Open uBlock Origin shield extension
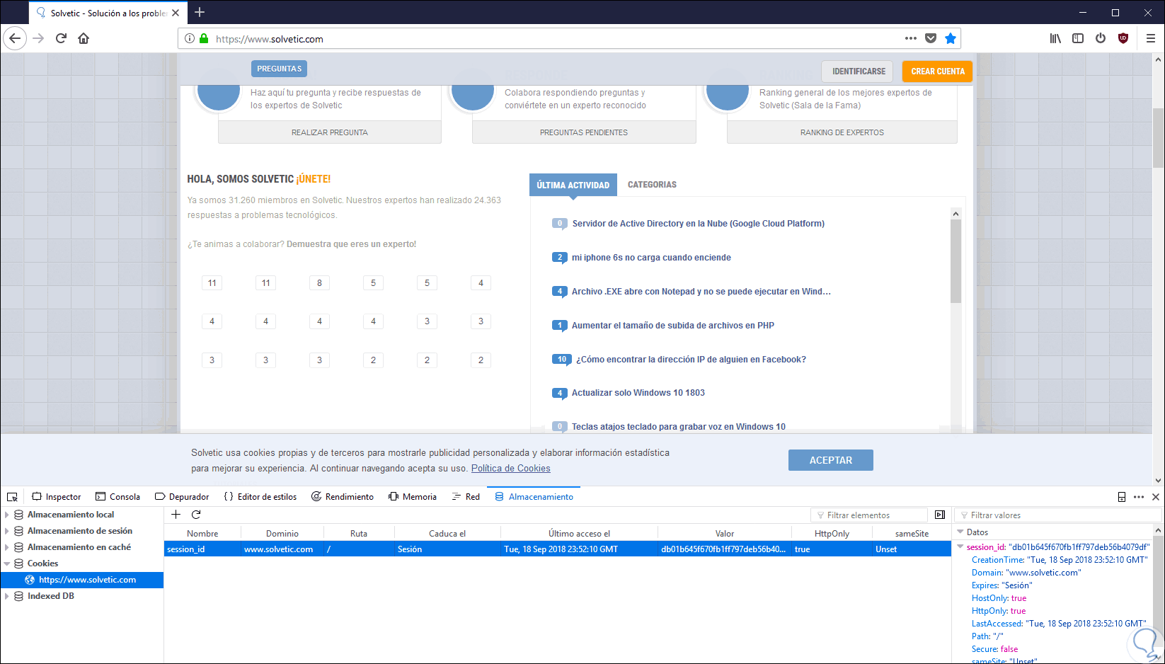The image size is (1165, 664). 1123,38
